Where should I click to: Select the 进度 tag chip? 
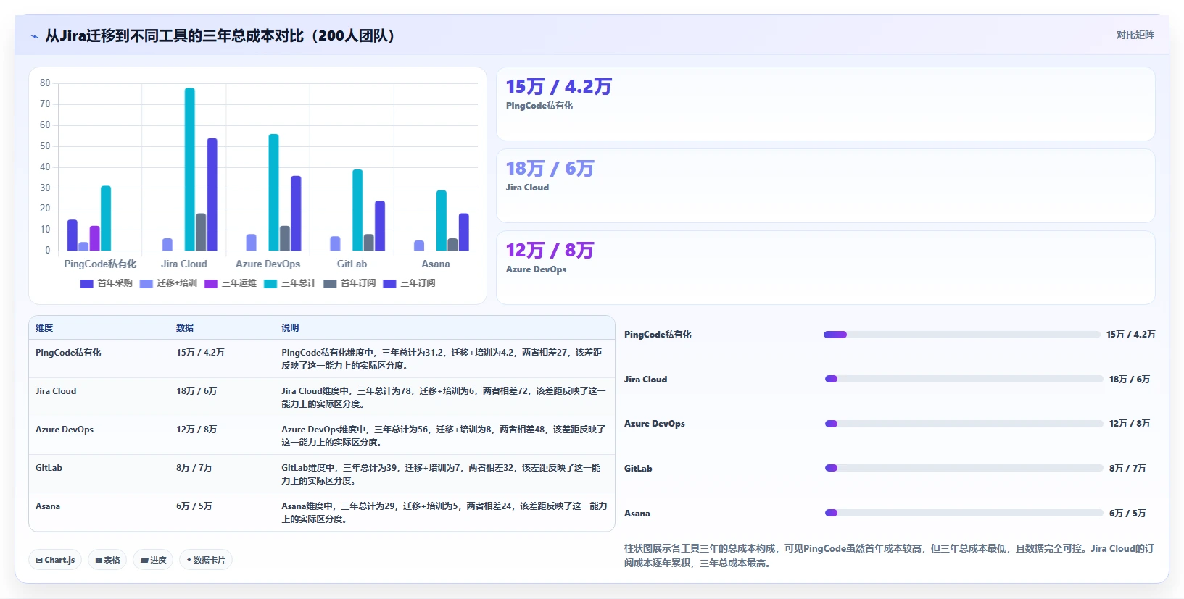click(x=153, y=560)
